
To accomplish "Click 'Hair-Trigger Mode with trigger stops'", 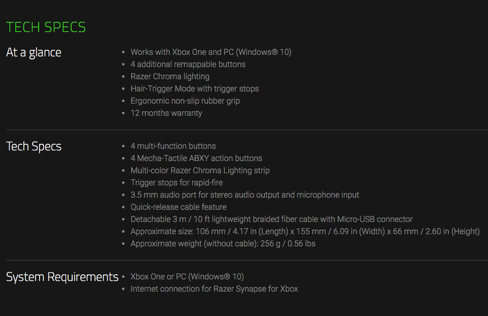I will (x=195, y=88).
